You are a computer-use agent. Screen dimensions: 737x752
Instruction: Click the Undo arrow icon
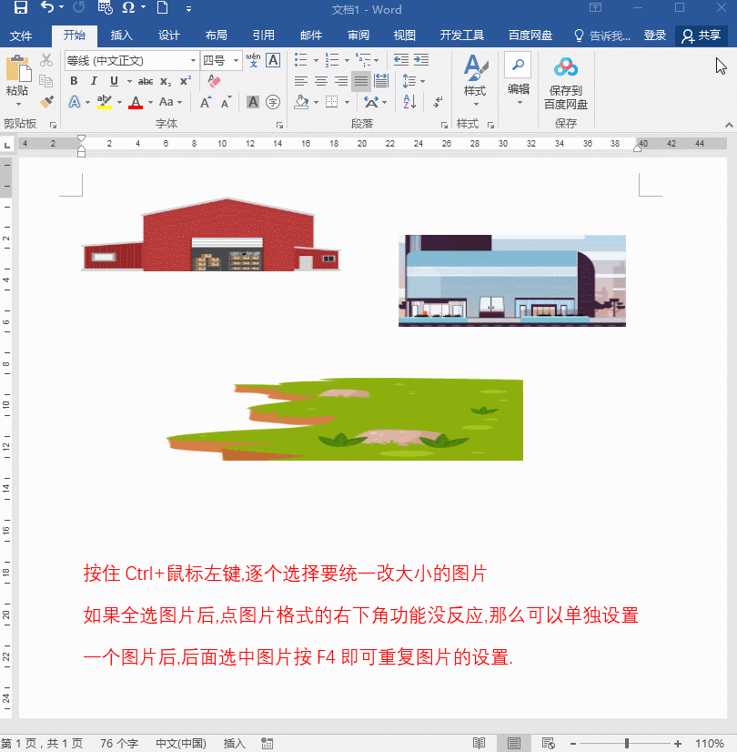(x=47, y=7)
